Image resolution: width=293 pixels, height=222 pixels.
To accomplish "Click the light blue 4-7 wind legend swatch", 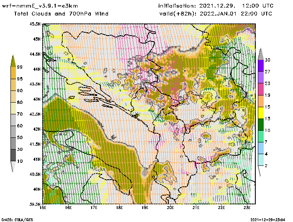I will [x=261, y=148].
